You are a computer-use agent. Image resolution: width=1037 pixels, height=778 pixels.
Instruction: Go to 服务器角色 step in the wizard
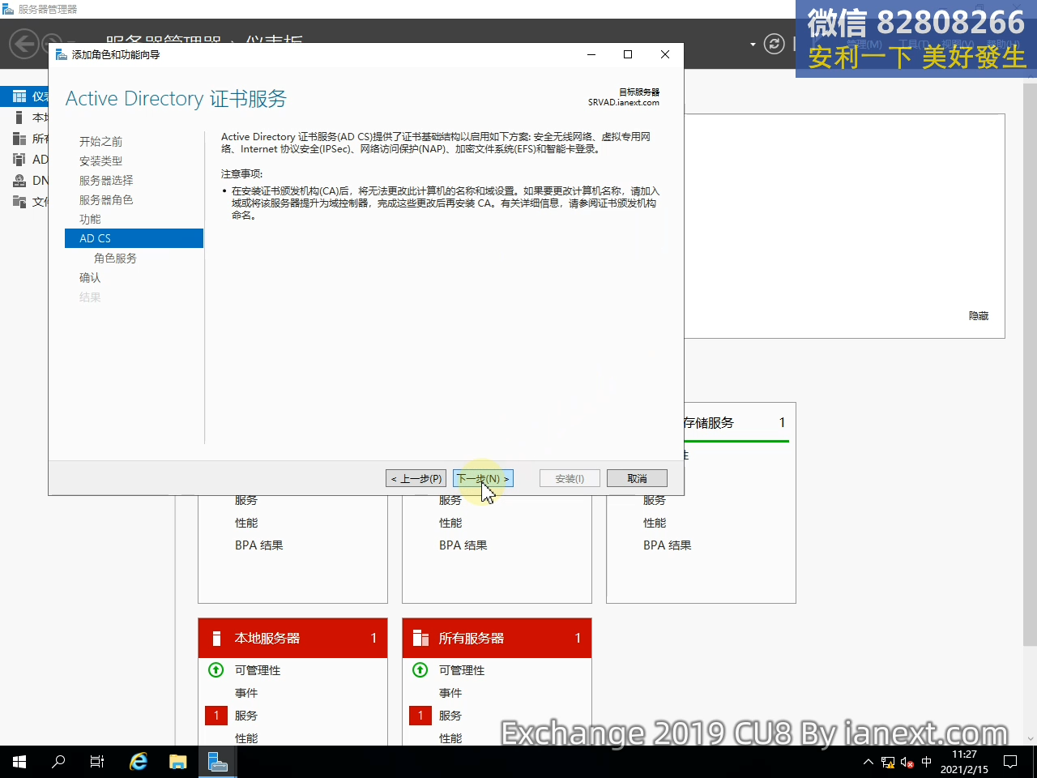point(106,200)
